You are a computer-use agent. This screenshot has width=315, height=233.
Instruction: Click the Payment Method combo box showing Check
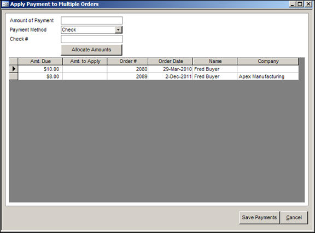(92, 29)
